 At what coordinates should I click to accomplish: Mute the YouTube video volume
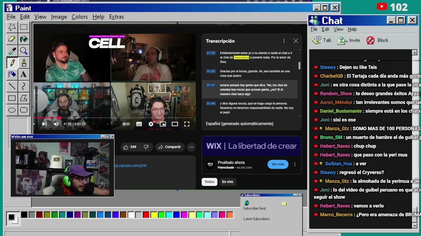click(x=56, y=124)
